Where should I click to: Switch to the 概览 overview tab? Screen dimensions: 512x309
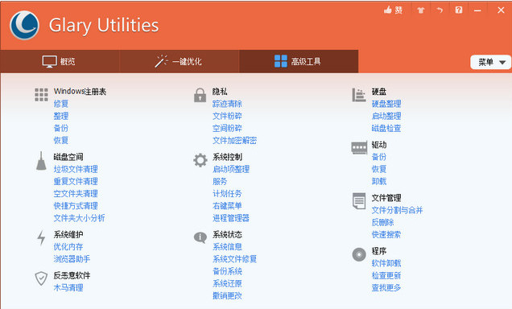coord(60,61)
